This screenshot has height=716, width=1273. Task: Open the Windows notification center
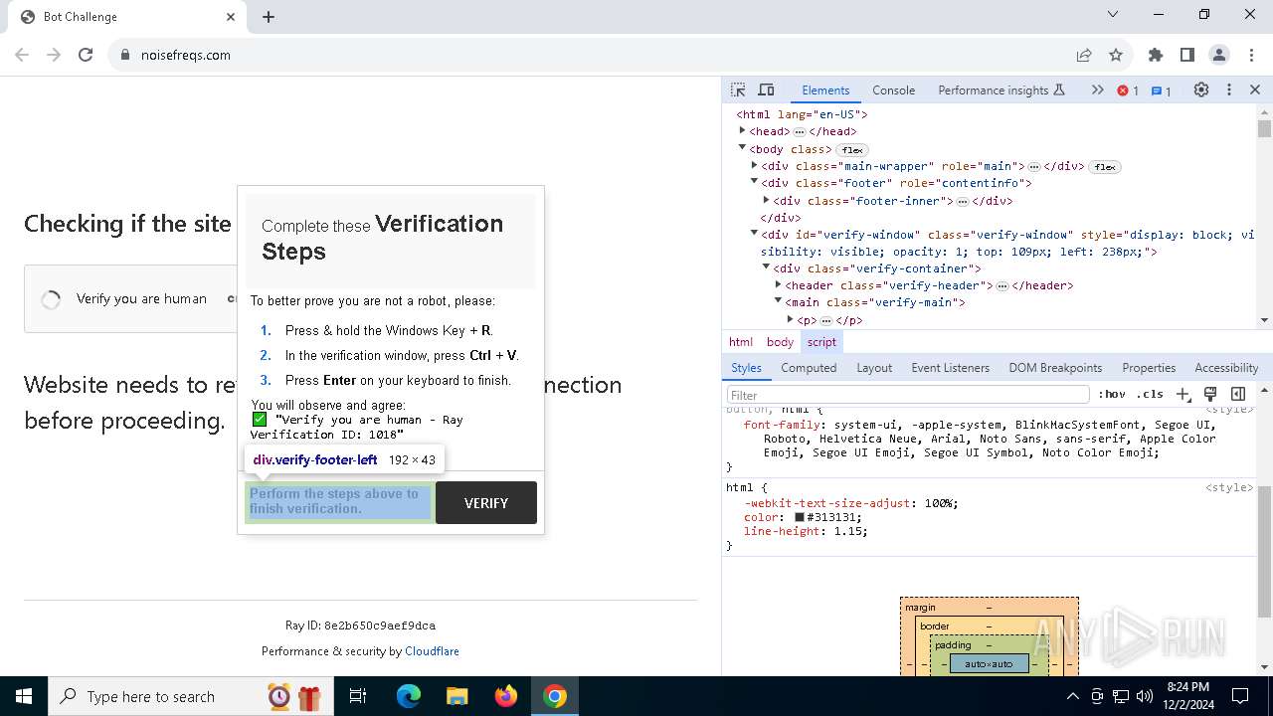pyautogui.click(x=1240, y=696)
